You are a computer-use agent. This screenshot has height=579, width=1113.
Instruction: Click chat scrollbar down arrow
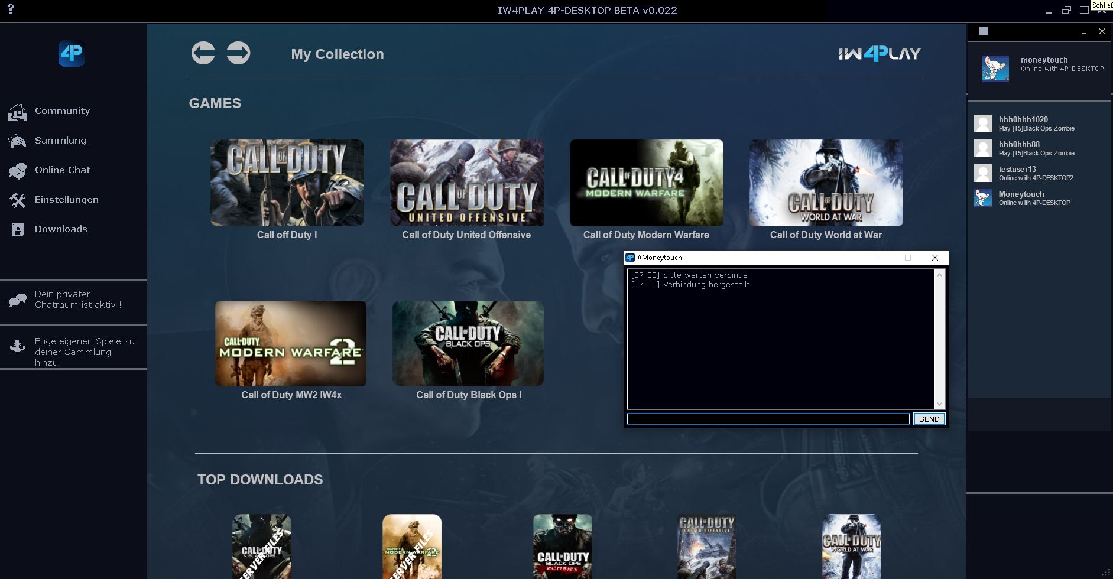coord(939,404)
